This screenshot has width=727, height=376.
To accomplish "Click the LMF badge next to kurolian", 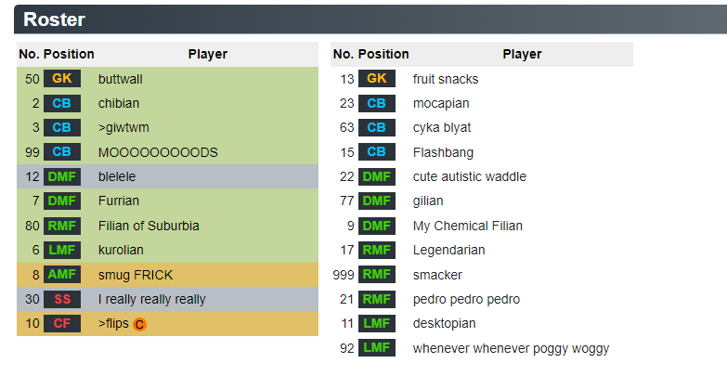I will (62, 250).
